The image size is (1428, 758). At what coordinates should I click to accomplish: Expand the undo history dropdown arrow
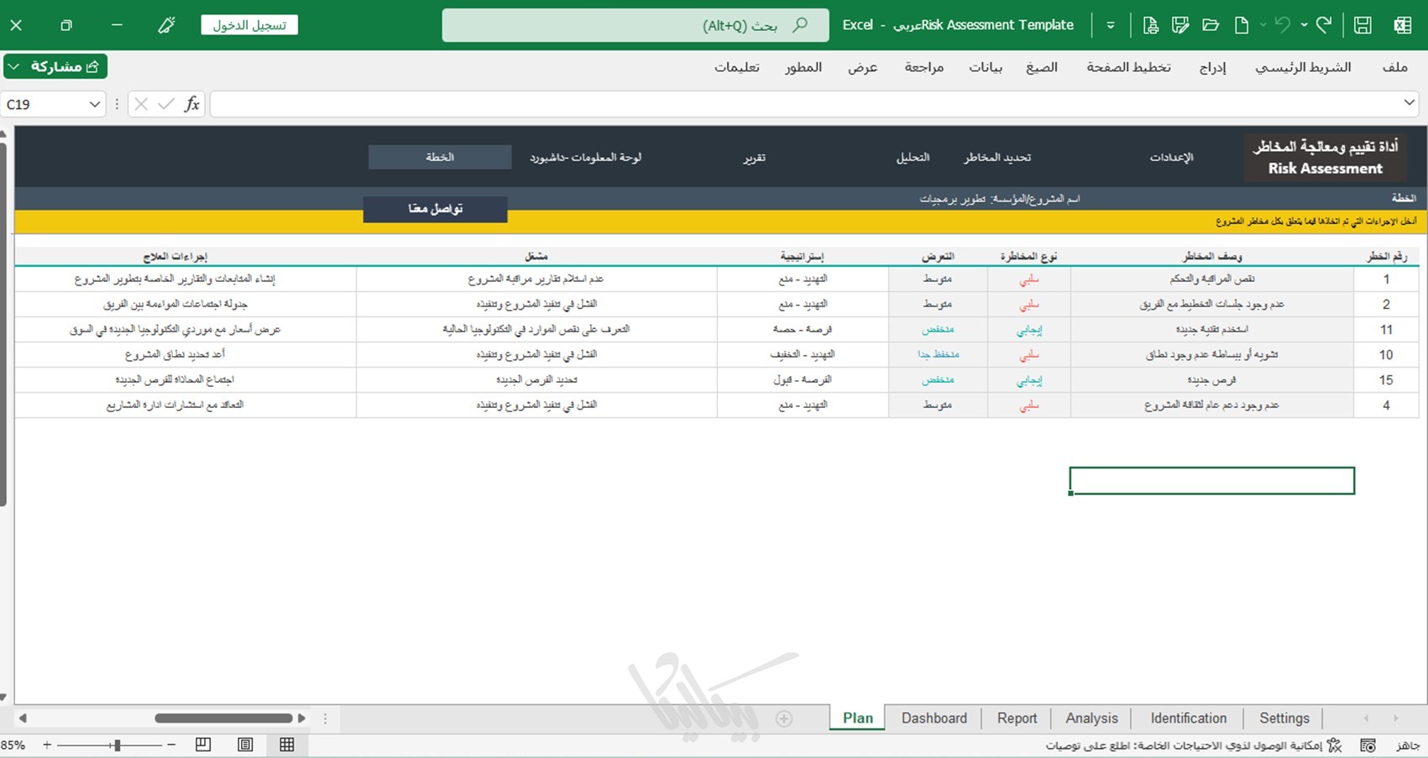[x=1263, y=25]
